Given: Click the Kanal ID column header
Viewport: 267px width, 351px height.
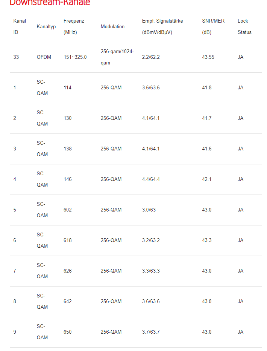Looking at the screenshot, I should tap(20, 26).
